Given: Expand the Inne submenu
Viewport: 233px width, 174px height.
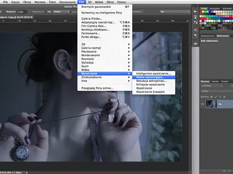Looking at the screenshot, I should (x=105, y=81).
